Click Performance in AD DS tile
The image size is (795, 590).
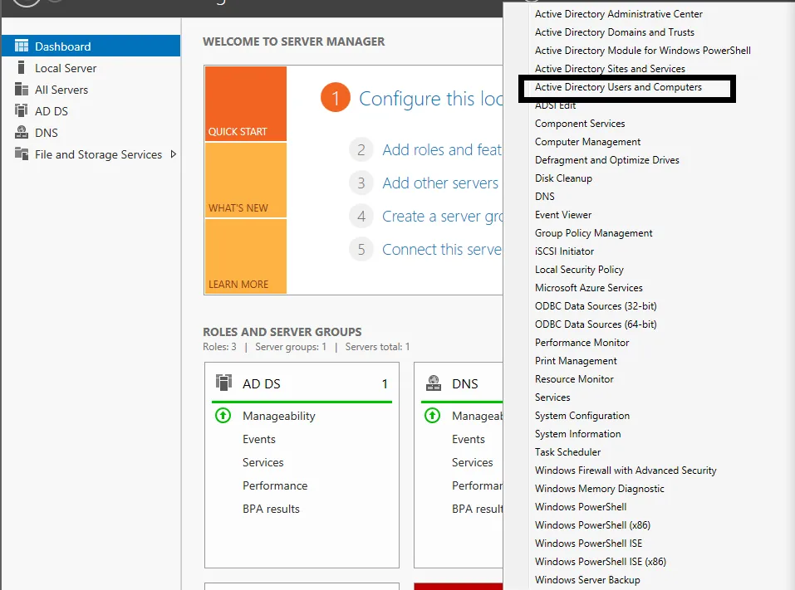(x=275, y=485)
